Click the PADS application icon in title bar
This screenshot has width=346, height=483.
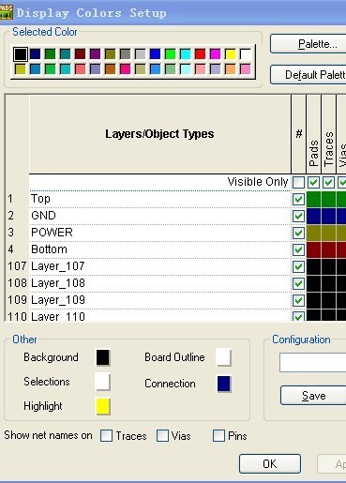point(6,12)
